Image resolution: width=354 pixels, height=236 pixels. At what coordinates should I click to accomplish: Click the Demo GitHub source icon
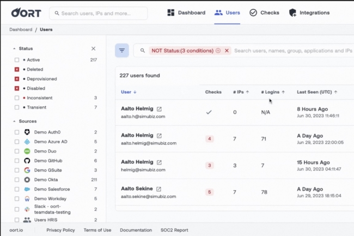(x=27, y=160)
